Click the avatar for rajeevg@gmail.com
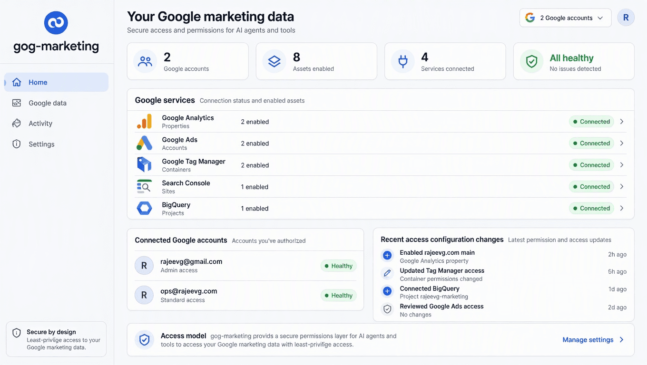This screenshot has width=647, height=365. coord(144,266)
